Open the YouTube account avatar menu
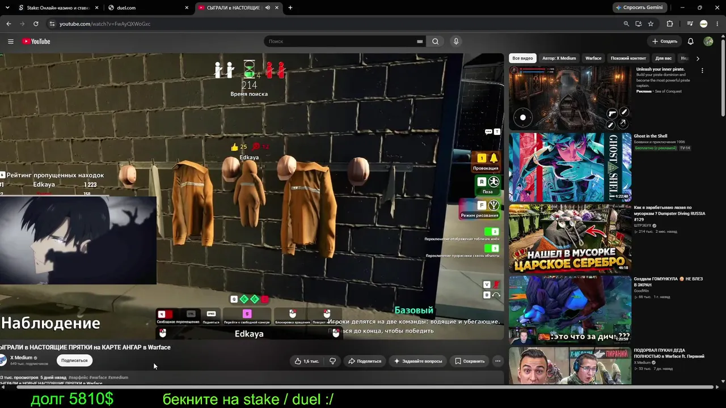This screenshot has width=726, height=408. pos(708,41)
